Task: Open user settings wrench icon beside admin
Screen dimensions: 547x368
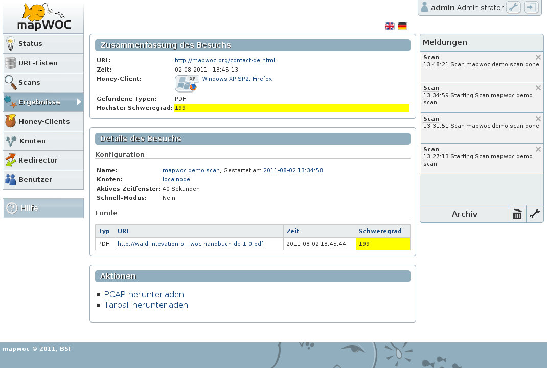Action: point(513,7)
